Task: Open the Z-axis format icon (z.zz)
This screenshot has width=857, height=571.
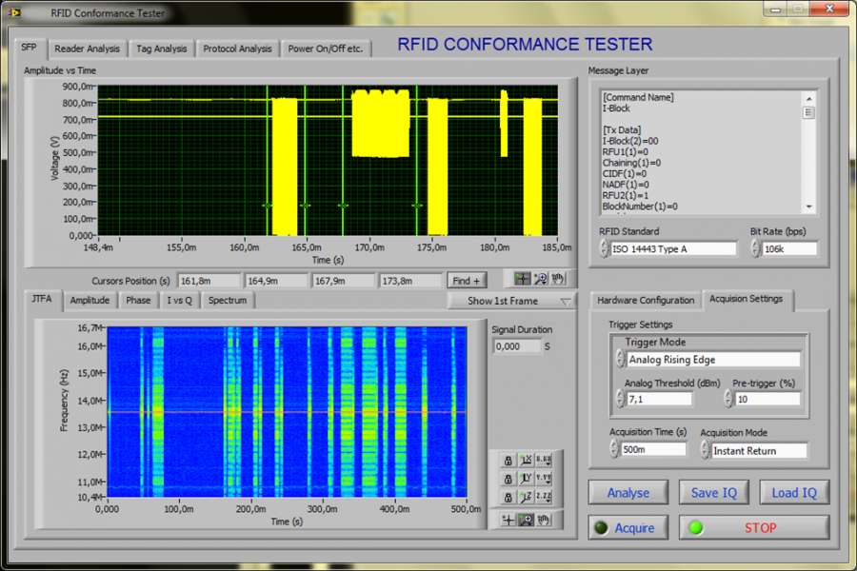Action: 542,497
